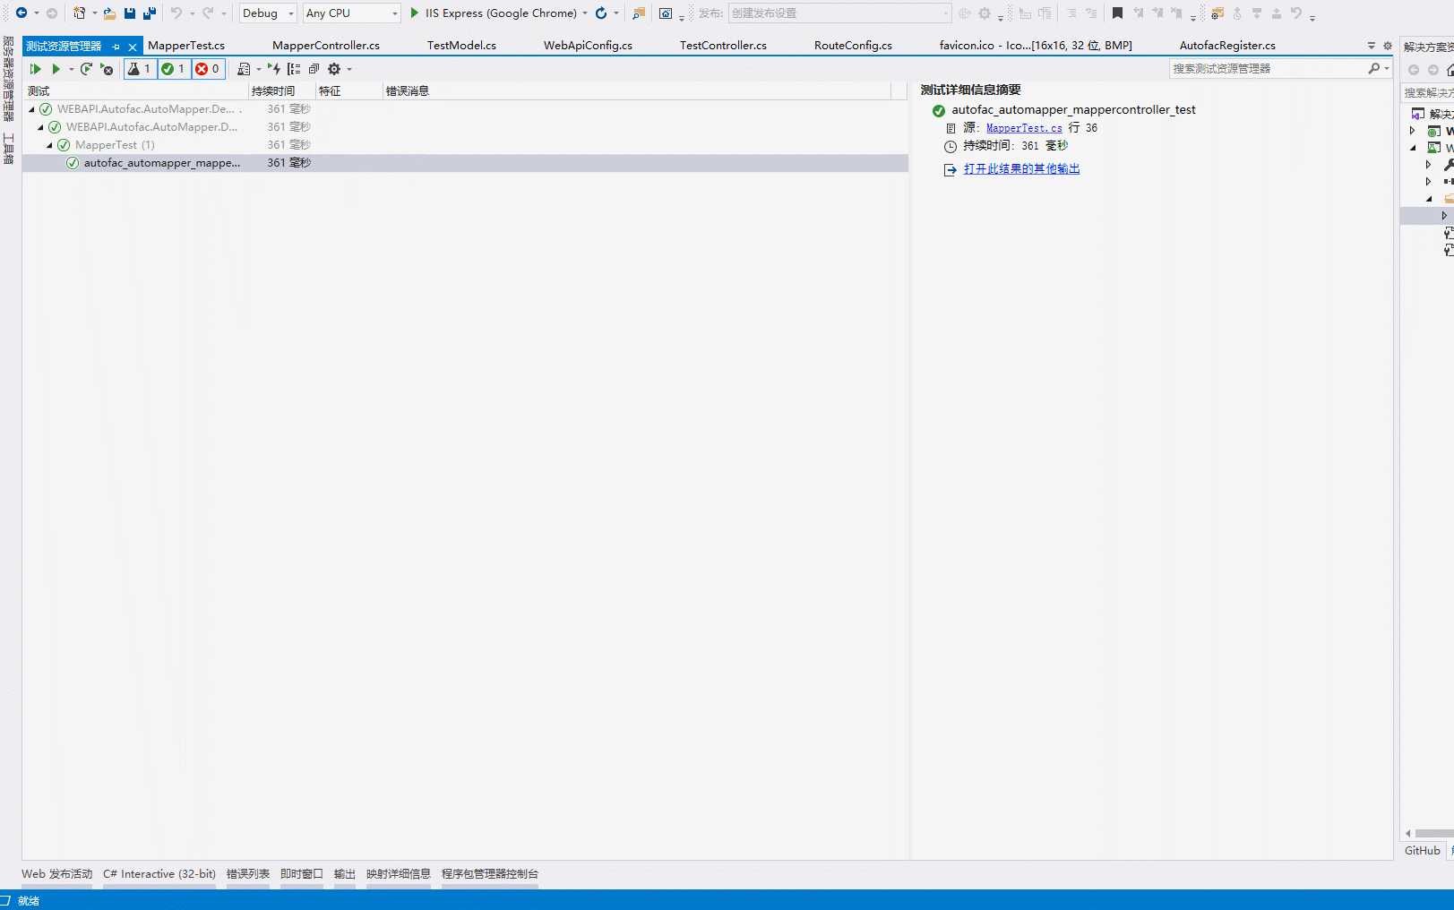Repeat the last test run icon

86,69
